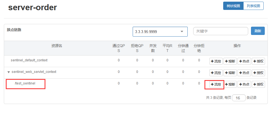This screenshot has height=115, width=273.
Task: Add 流控 rule for sentinel_web_servlet_context
Action: tap(216, 73)
